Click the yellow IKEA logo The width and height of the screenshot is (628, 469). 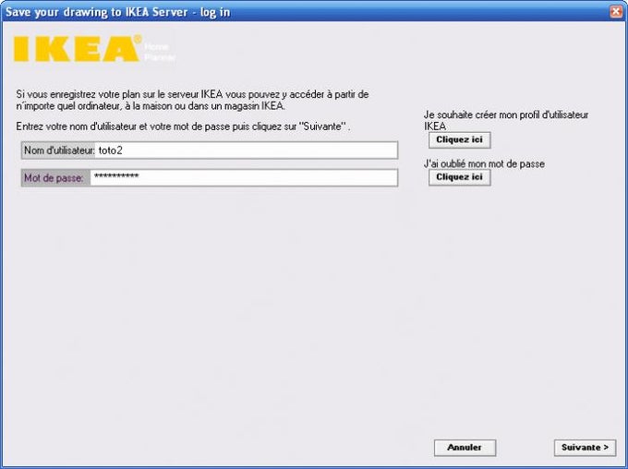click(x=78, y=48)
